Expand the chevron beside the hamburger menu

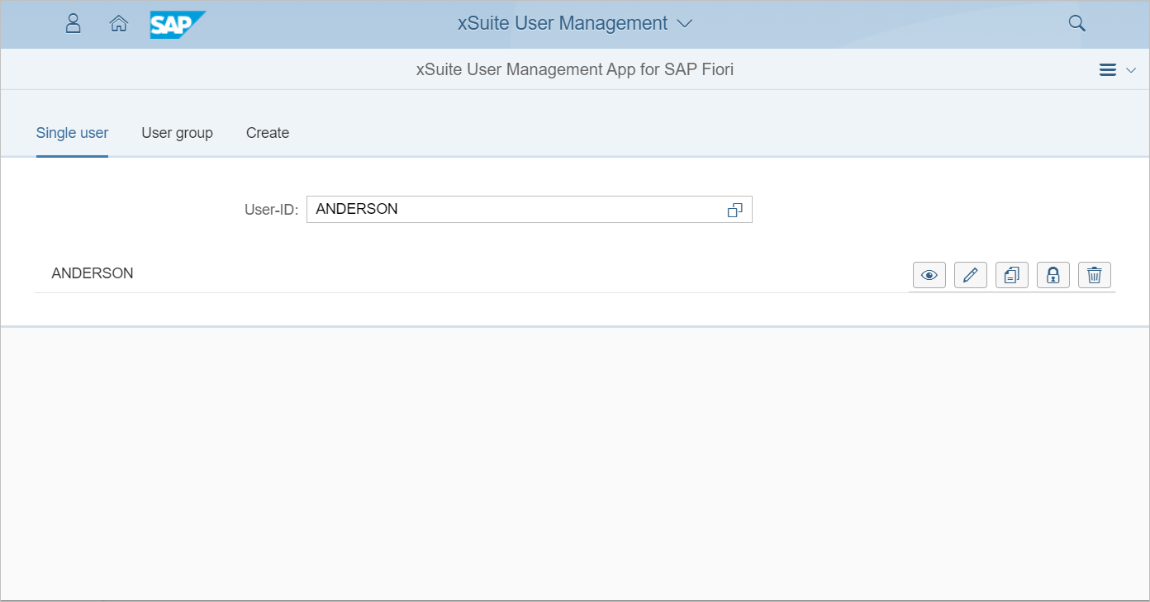pyautogui.click(x=1131, y=70)
